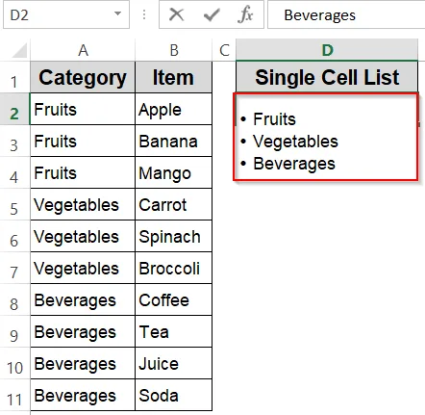Select row 11 header
Viewport: 425px width, 415px height.
(14, 395)
